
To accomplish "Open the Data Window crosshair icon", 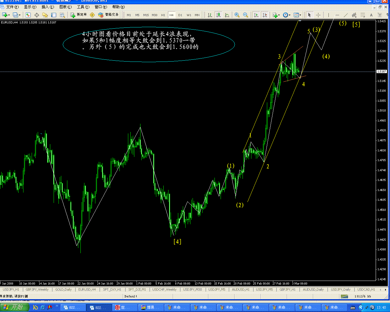I will tap(37, 15).
